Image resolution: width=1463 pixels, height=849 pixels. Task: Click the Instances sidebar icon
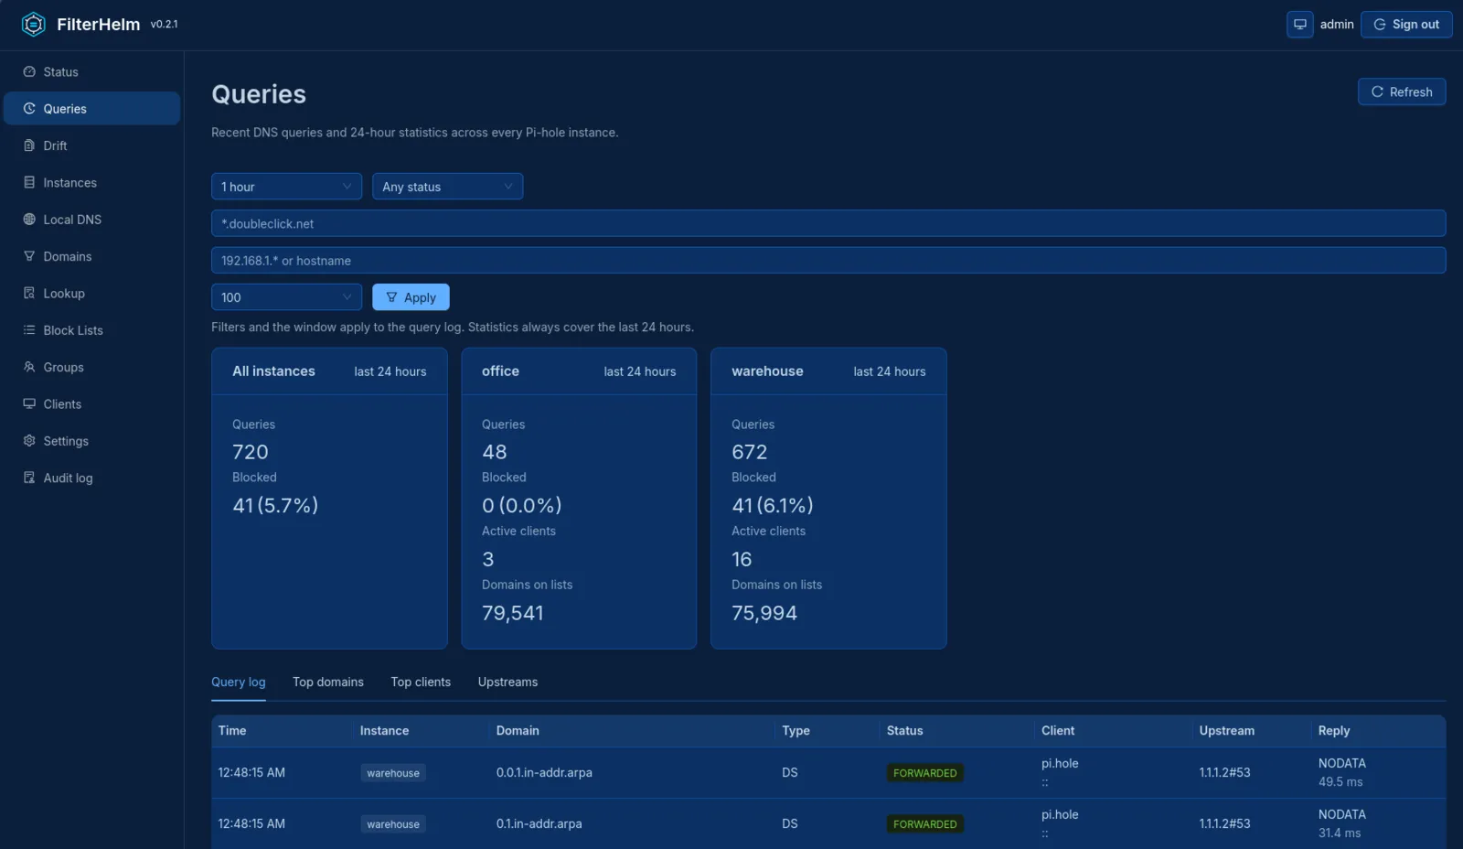(29, 182)
